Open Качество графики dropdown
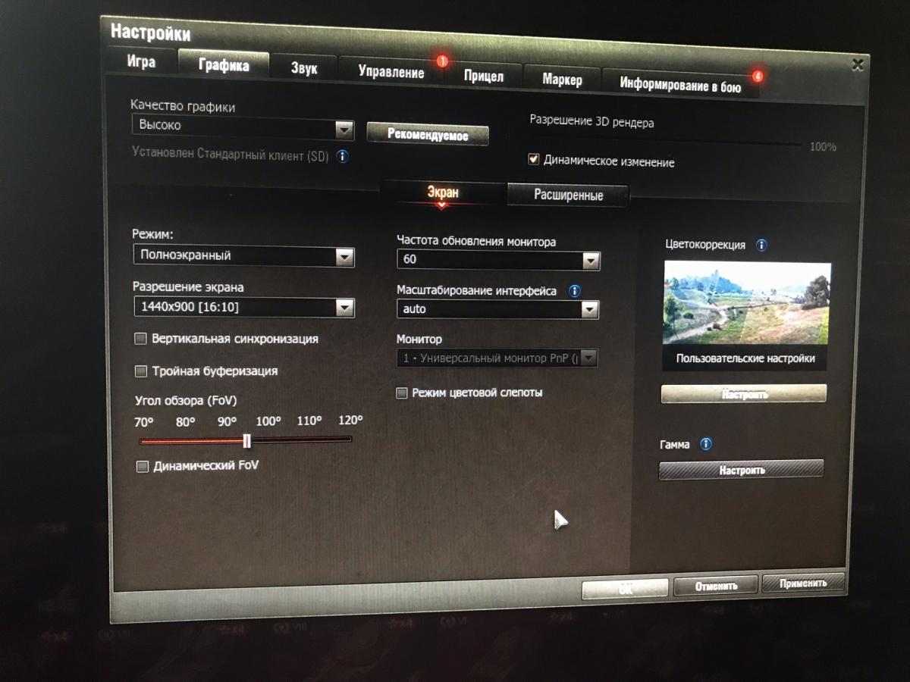Screen dimensions: 910x682 click(x=243, y=128)
